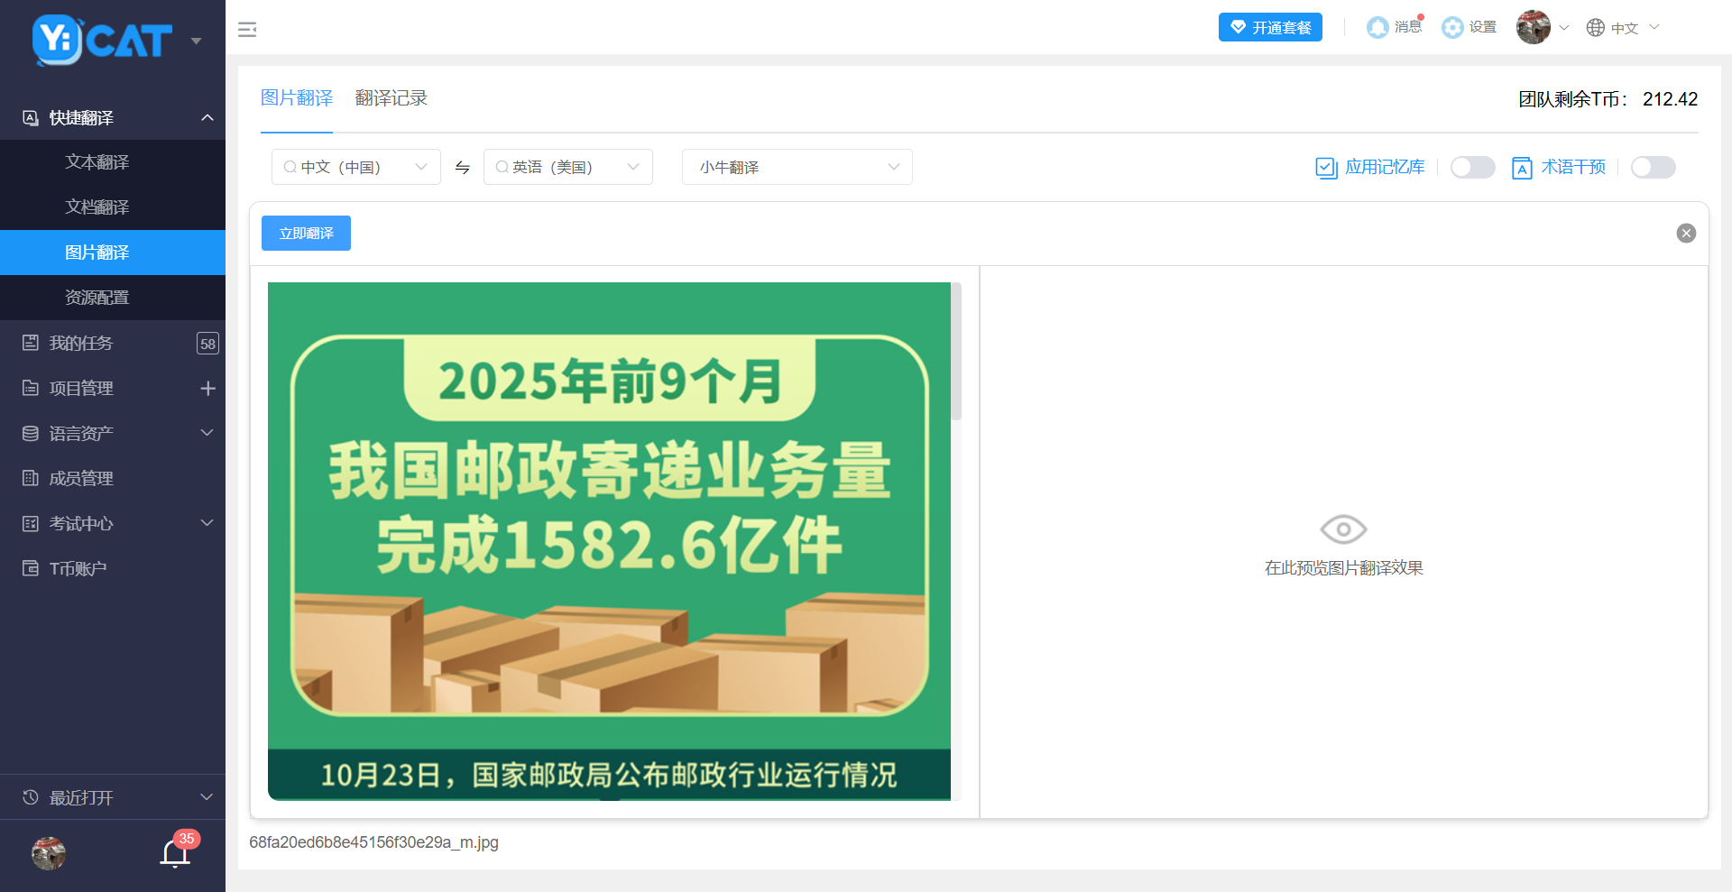Open the 小牛翻译 engine dropdown

point(797,168)
